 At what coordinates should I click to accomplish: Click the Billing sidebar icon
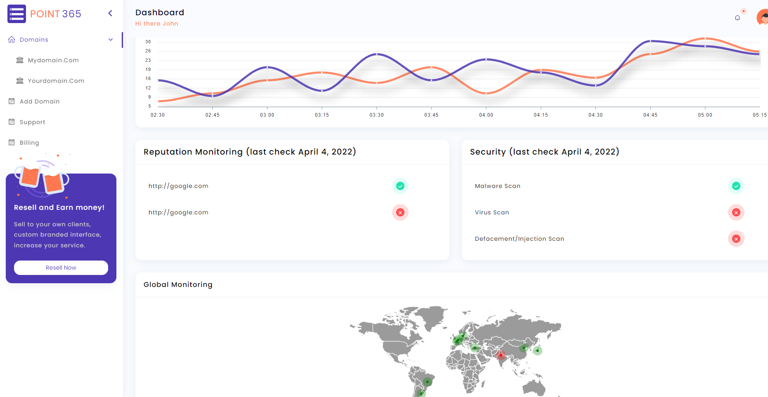(x=12, y=143)
